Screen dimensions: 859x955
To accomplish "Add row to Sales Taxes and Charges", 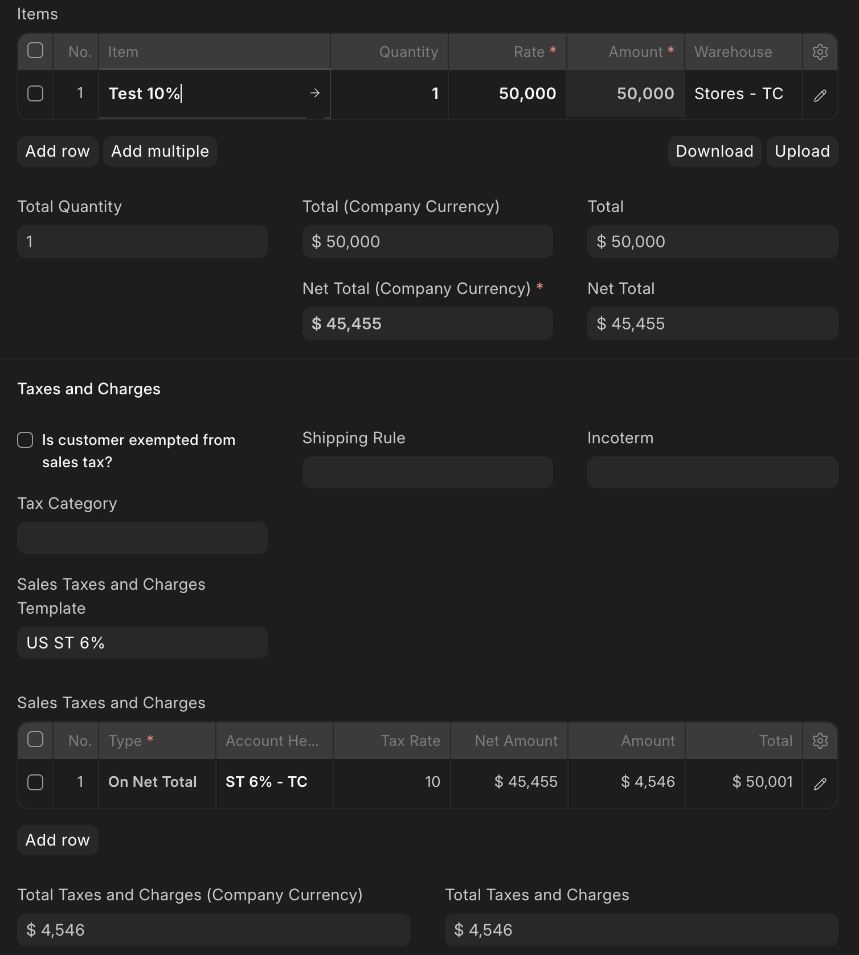I will 58,840.
